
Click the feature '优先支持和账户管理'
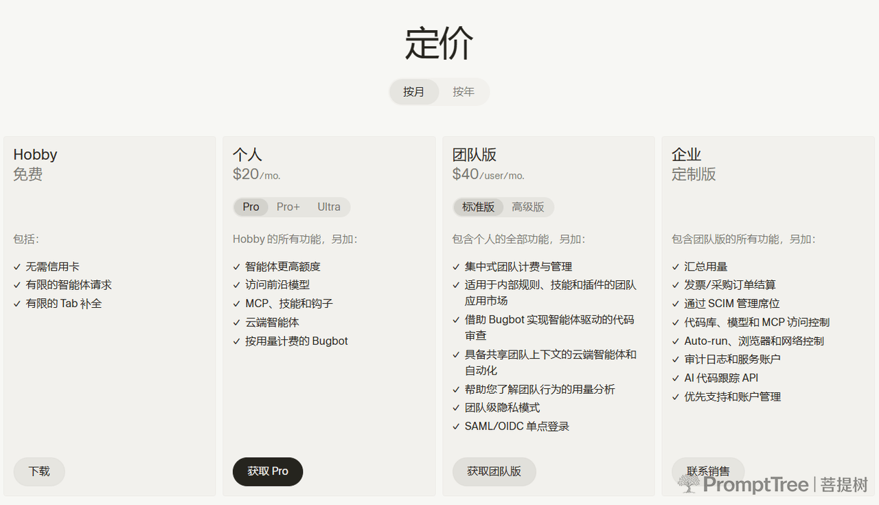[732, 396]
